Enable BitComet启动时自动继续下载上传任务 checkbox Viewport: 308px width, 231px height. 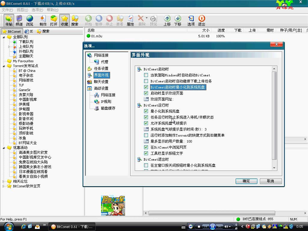[x=146, y=81]
